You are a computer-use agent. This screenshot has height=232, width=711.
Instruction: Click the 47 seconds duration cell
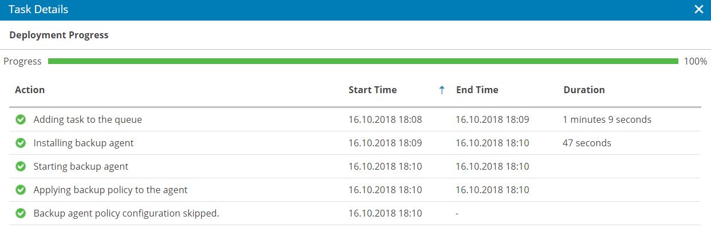pyautogui.click(x=587, y=143)
